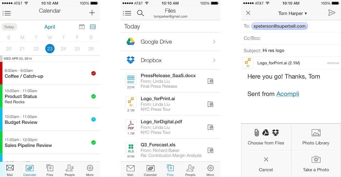
Task: Compose email with PressRelease_SaaS.docx attached
Action: (x=210, y=81)
